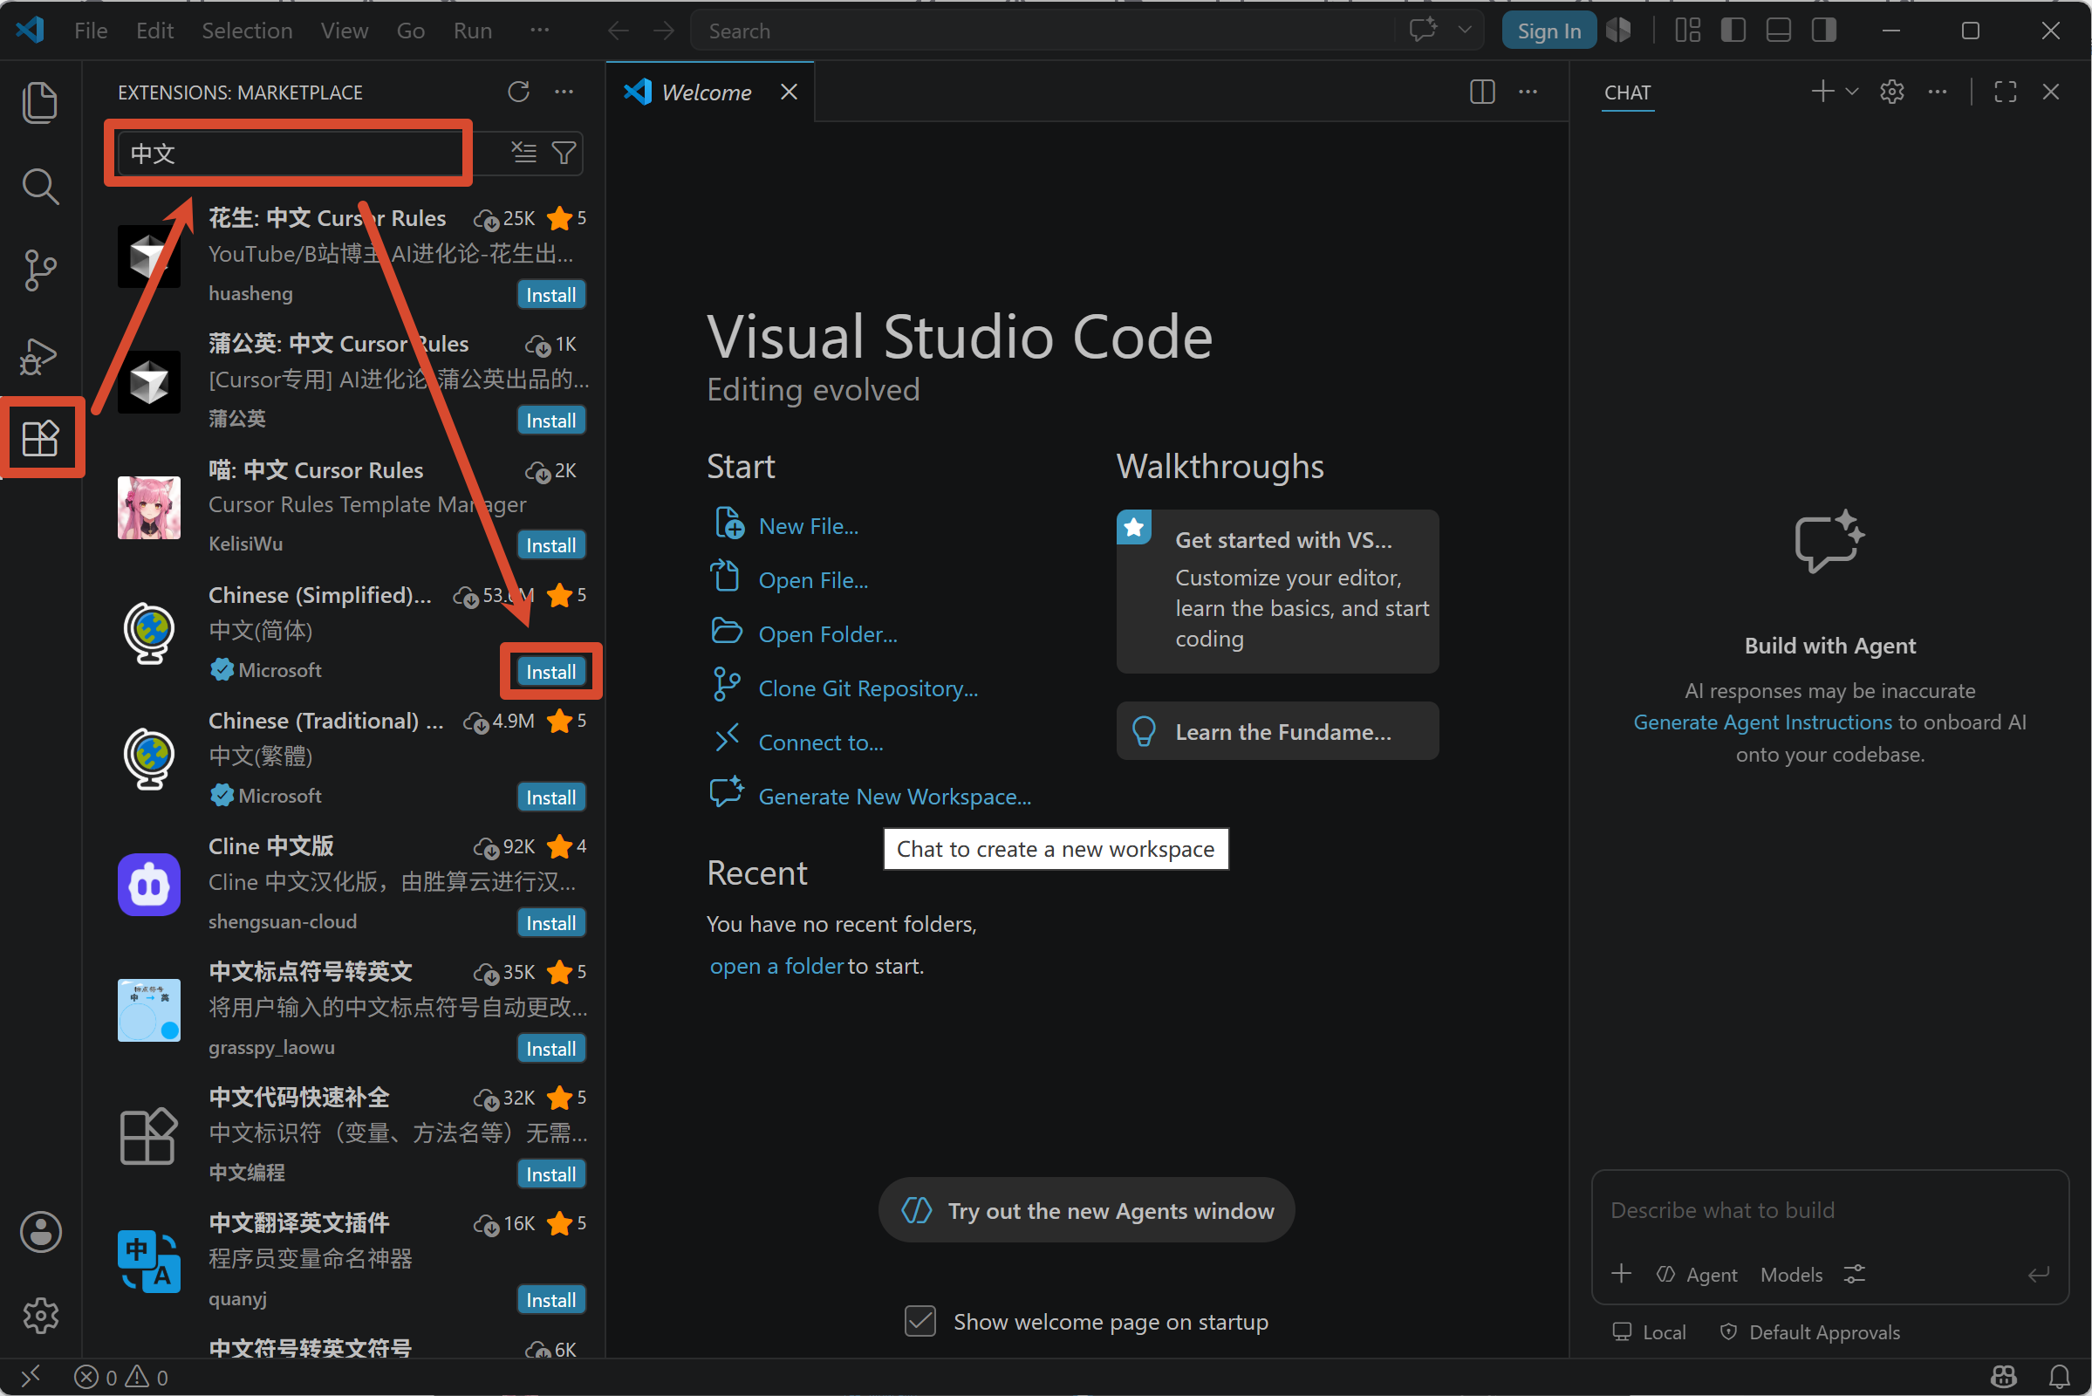
Task: Install Chinese (Traditional) language pack
Action: click(551, 797)
